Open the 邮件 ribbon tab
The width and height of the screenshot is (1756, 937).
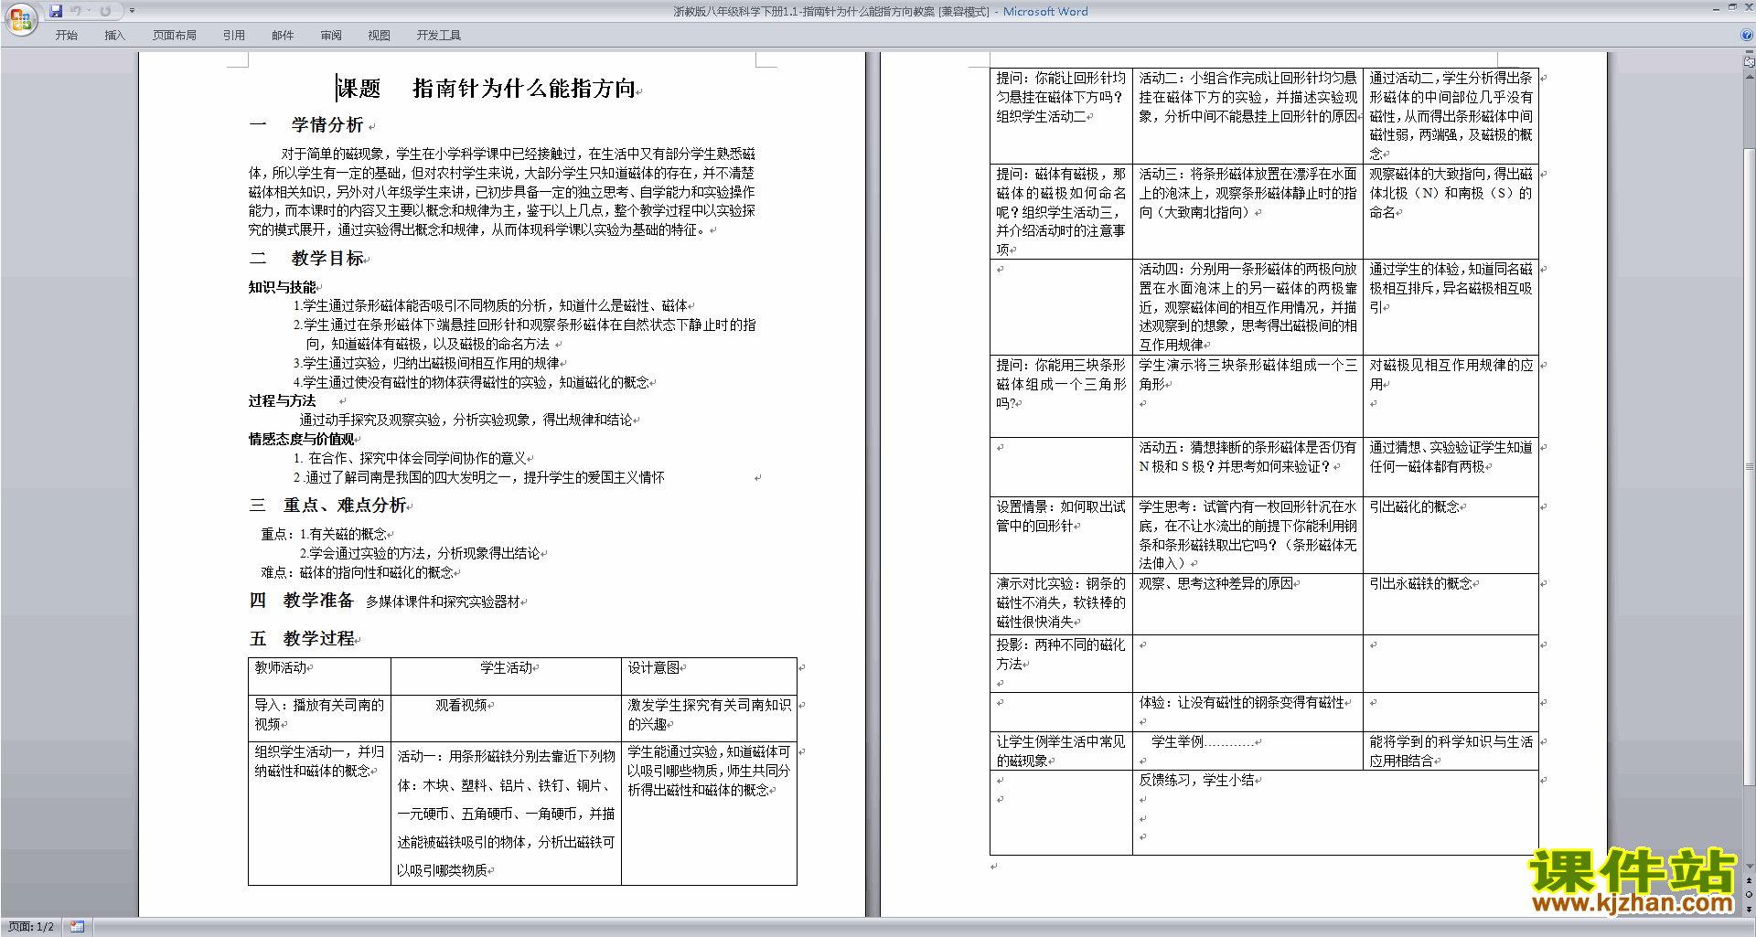click(283, 35)
